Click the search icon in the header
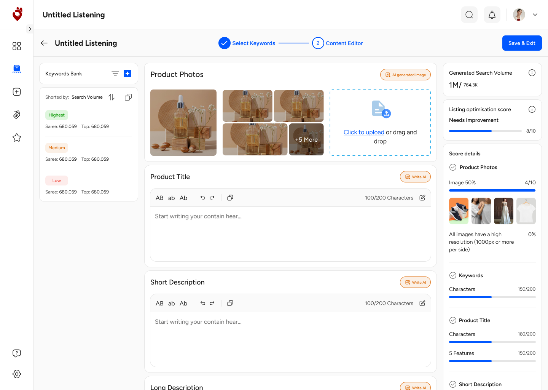This screenshot has height=390, width=548. [469, 15]
